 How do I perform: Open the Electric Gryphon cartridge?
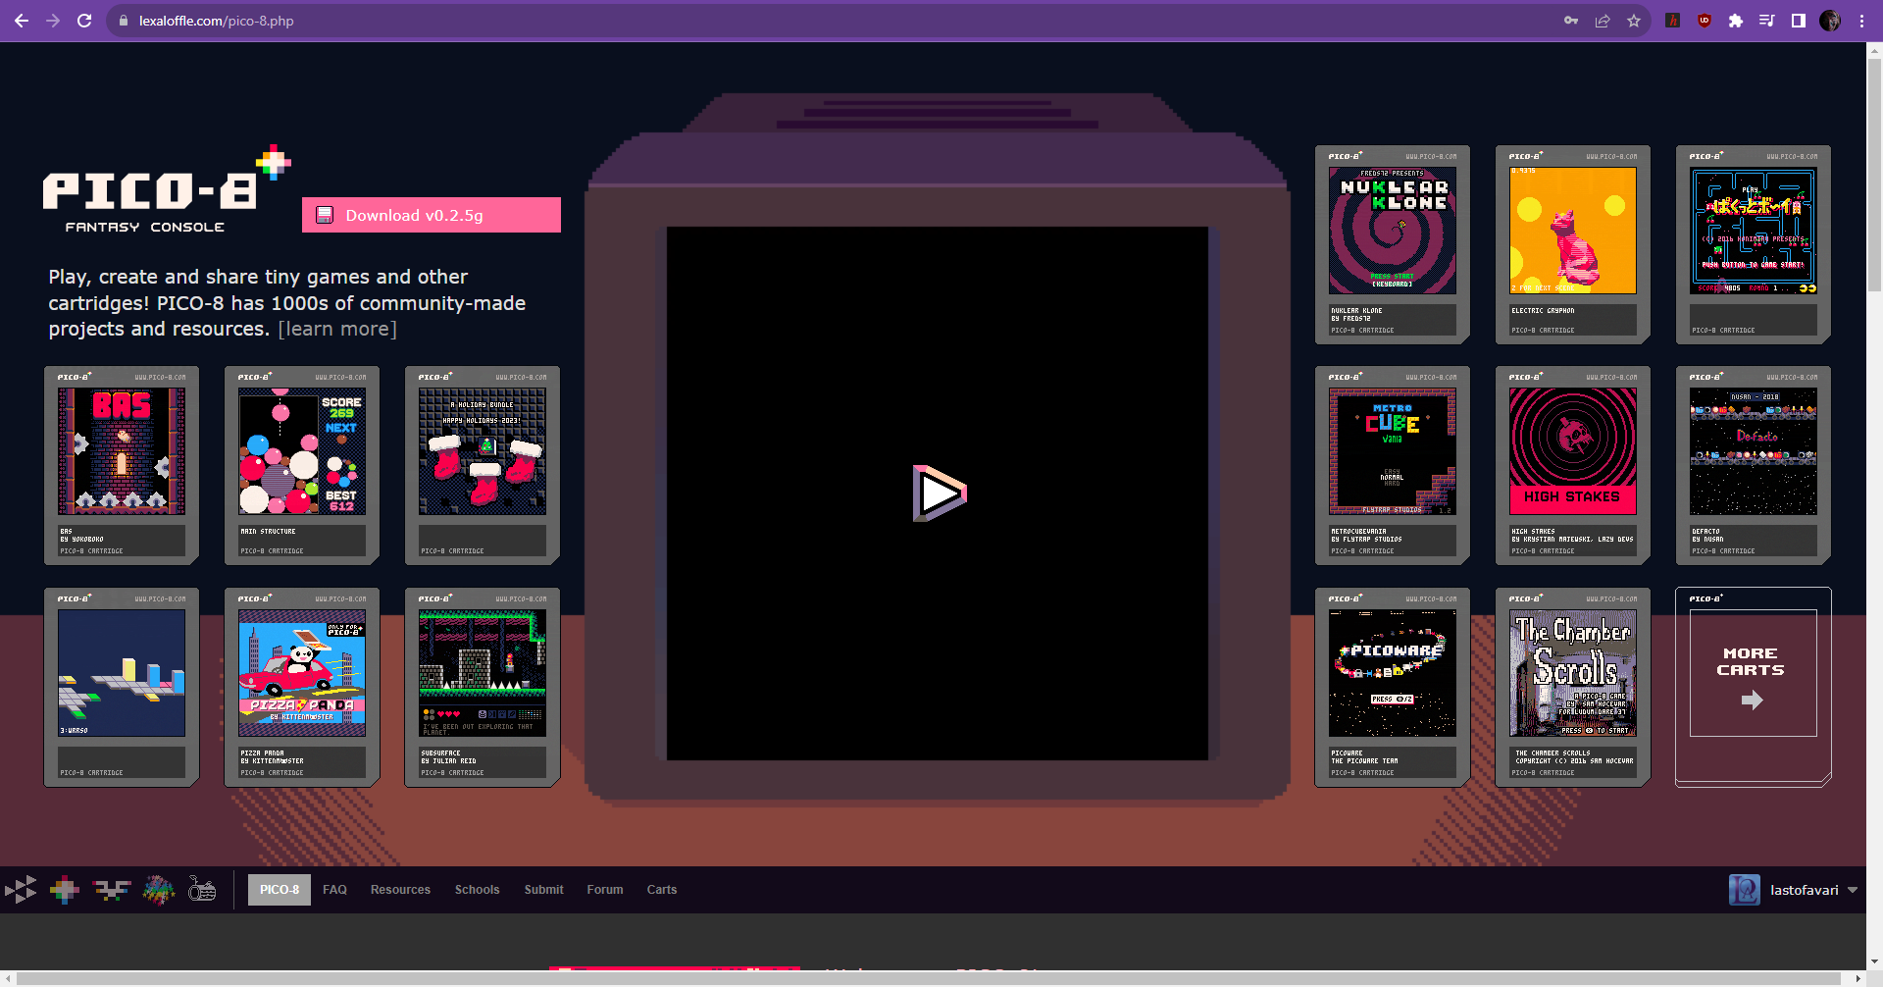pos(1573,245)
